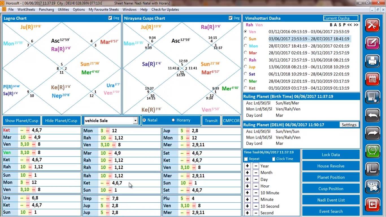
Task: Click the pink edit pencil icon
Action: (x=372, y=43)
